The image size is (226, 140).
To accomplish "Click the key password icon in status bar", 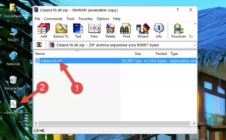I will click(42, 131).
